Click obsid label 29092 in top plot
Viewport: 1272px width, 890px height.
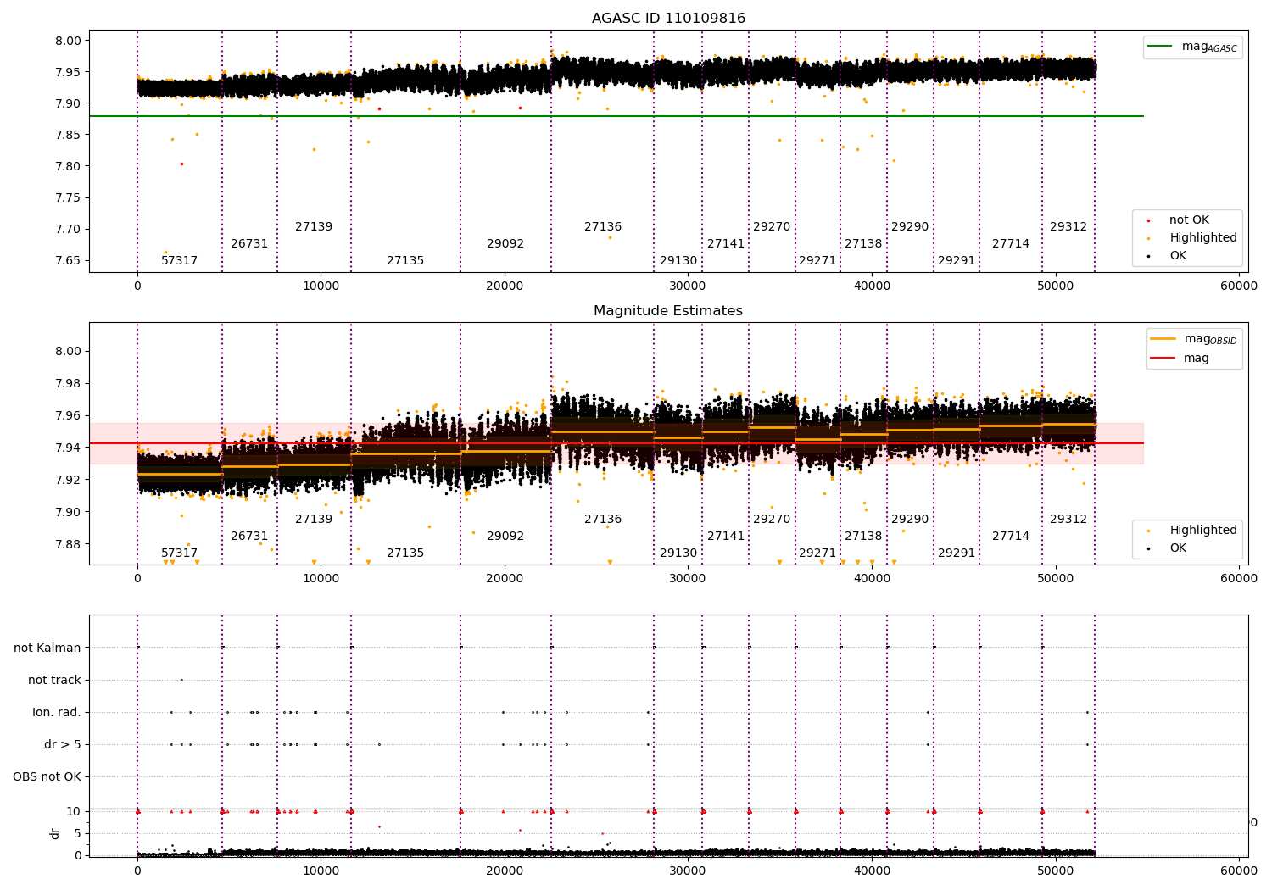[505, 244]
